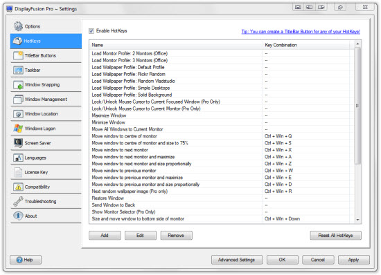Click the Remove button
Viewport: 381px width, 275px height.
click(176, 235)
